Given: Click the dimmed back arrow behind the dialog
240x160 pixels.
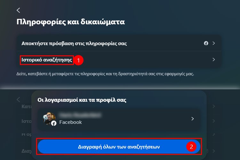Looking at the screenshot, I should click(x=18, y=100).
